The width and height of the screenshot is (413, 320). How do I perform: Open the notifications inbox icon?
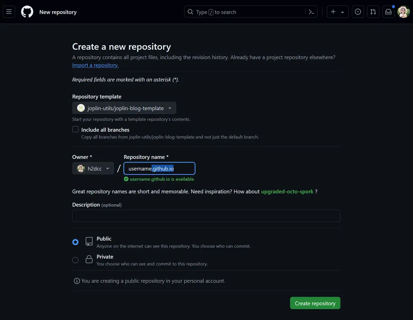388,11
